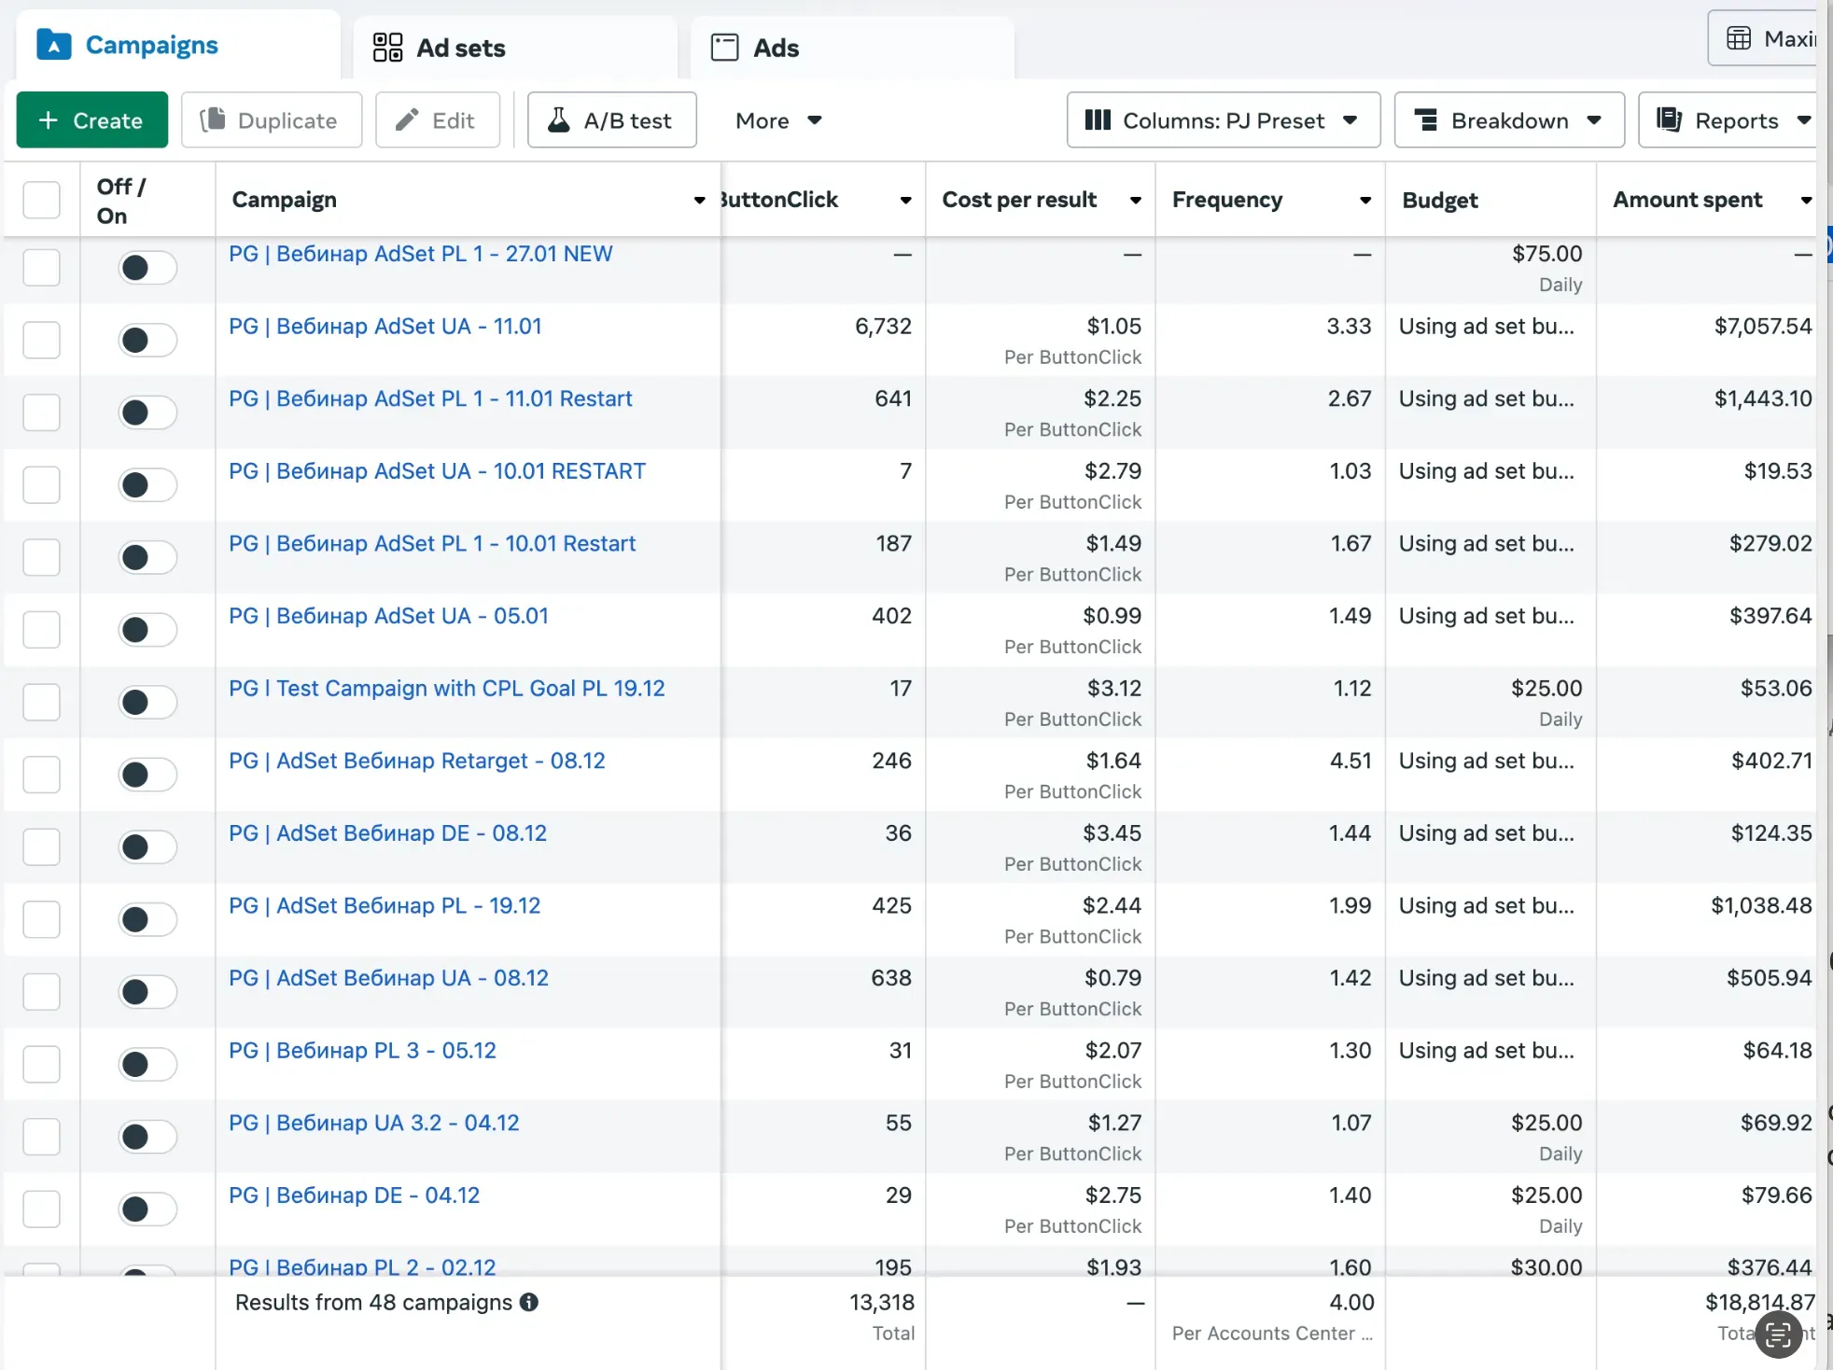1833x1370 pixels.
Task: Expand Cost per result column dropdown arrow
Action: [1135, 200]
